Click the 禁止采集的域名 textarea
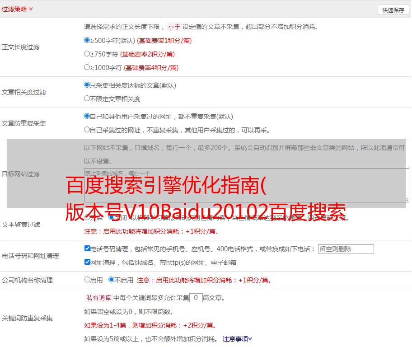This screenshot has height=347, width=412. 247,185
